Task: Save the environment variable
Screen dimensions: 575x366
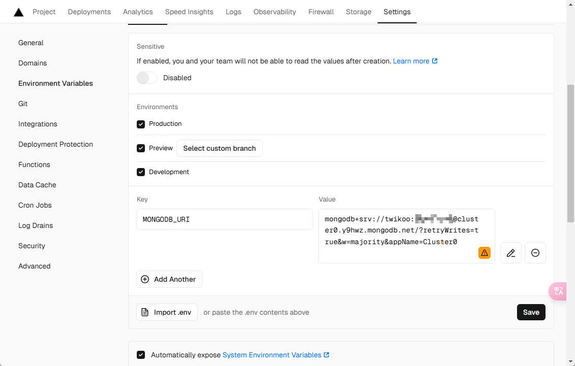Action: [531, 312]
